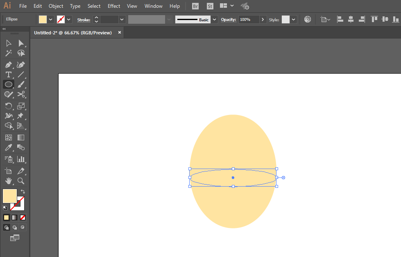Select the Rotate tool

pos(9,106)
